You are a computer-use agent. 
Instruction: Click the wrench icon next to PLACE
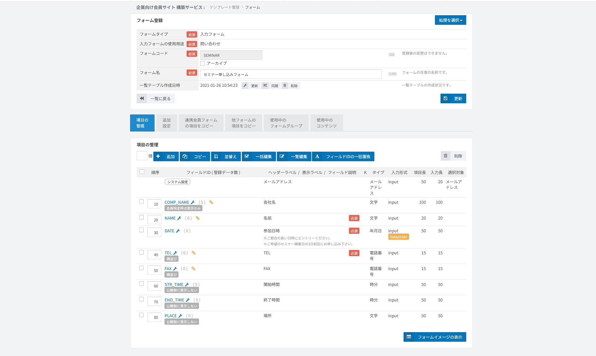[x=180, y=316]
